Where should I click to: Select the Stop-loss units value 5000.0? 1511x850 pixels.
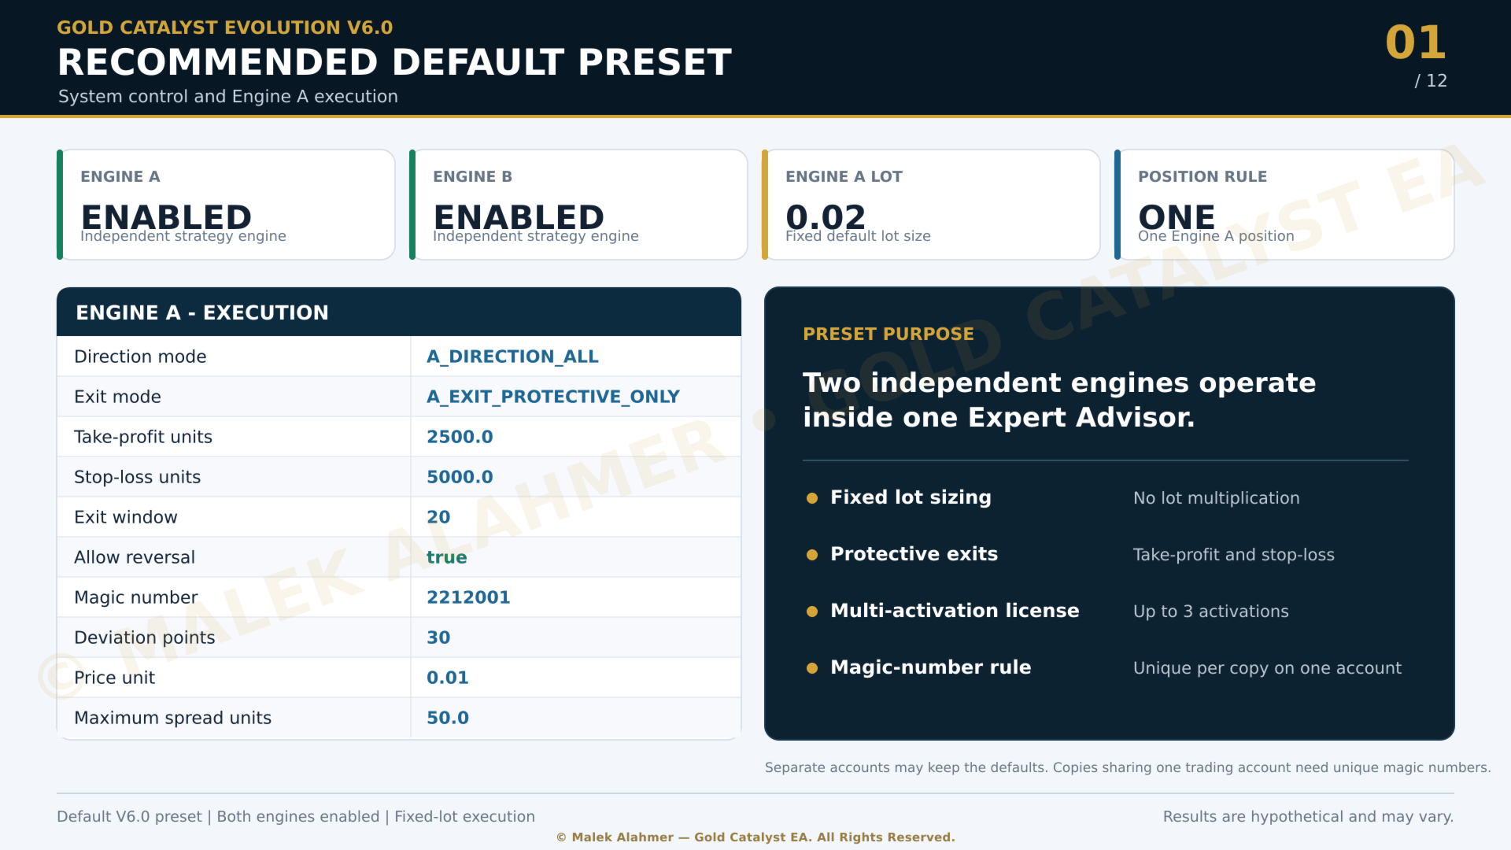pos(460,477)
